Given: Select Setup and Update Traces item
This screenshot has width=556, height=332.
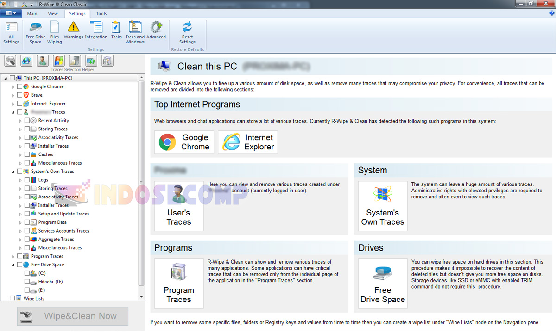Looking at the screenshot, I should pyautogui.click(x=63, y=214).
